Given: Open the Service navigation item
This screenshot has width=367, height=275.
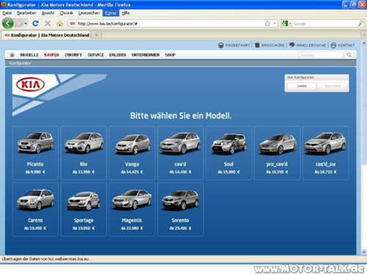Looking at the screenshot, I should pos(95,55).
